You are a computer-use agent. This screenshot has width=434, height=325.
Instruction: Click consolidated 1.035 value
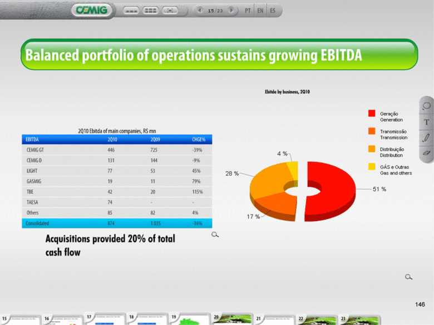[156, 223]
